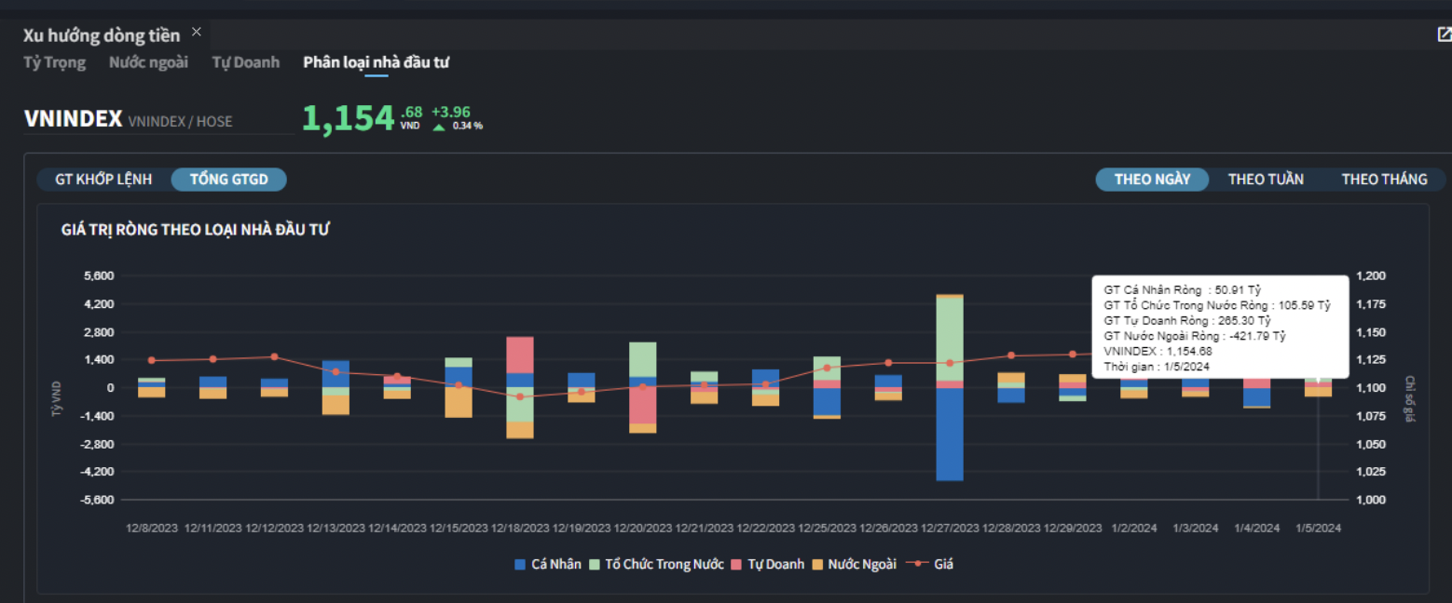Screen dimensions: 1452x603
Task: Click the orange Nước Ngoài legend swatch
Action: pyautogui.click(x=817, y=564)
